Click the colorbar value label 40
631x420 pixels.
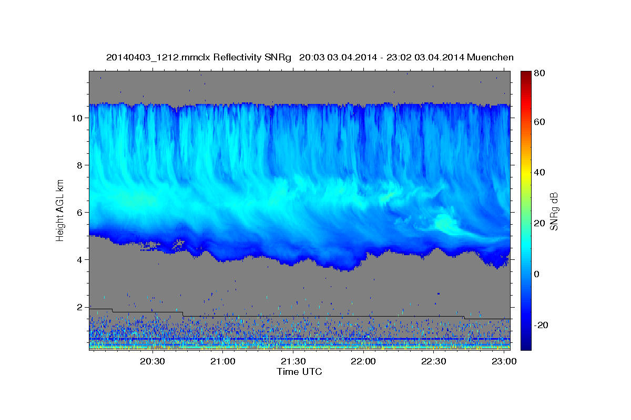click(x=540, y=172)
